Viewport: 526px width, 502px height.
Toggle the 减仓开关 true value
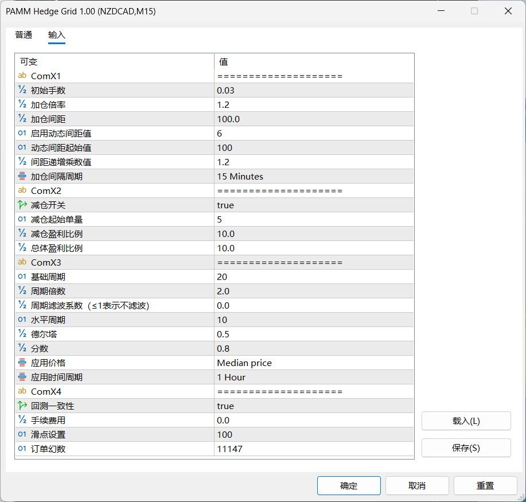(x=314, y=205)
